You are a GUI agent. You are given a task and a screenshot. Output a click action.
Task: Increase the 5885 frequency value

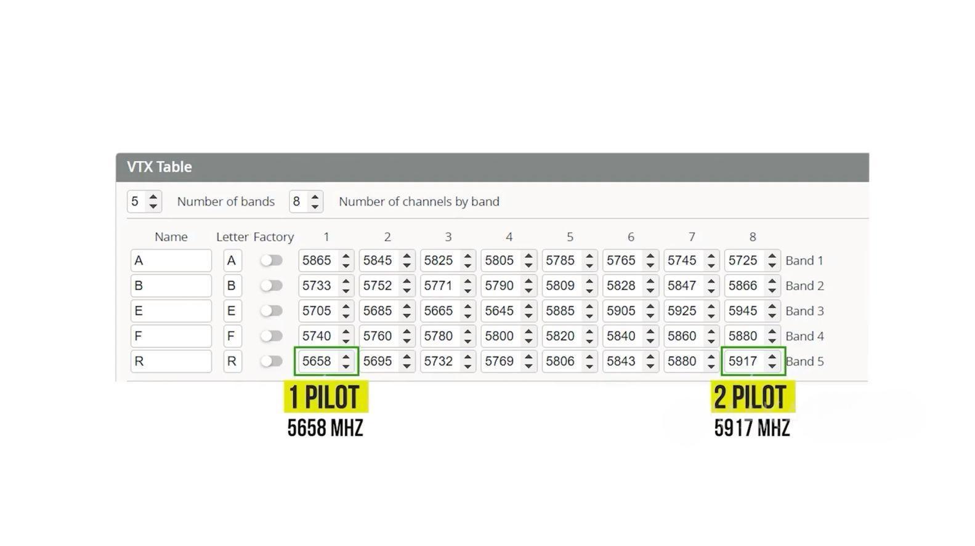click(x=589, y=307)
